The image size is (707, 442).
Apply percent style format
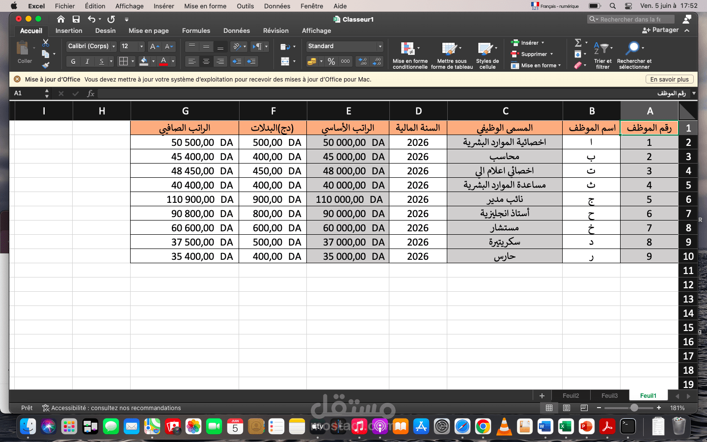click(331, 61)
